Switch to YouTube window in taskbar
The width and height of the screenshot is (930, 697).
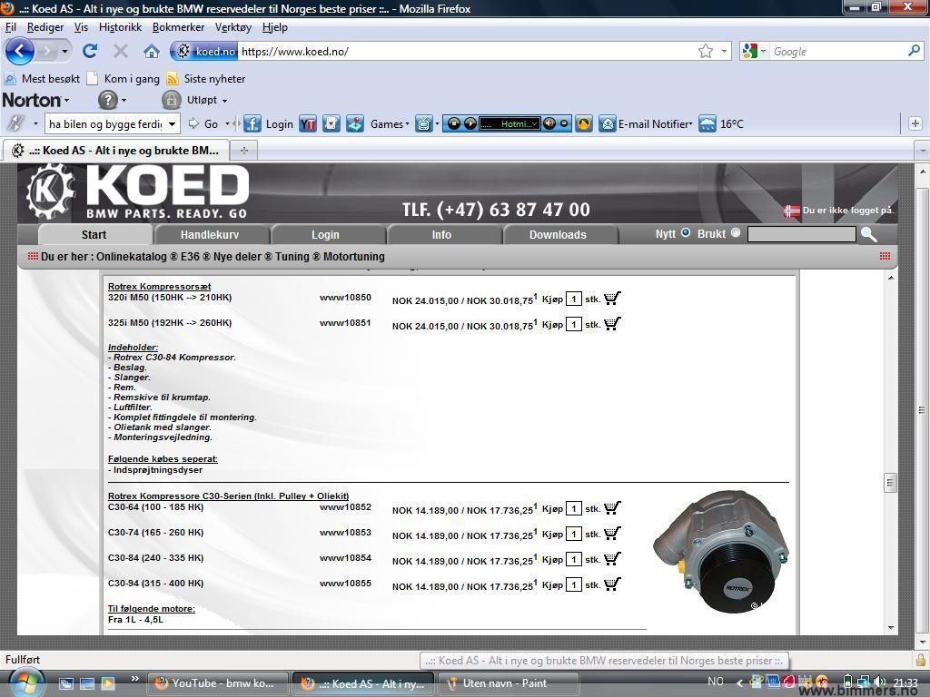pos(218,683)
